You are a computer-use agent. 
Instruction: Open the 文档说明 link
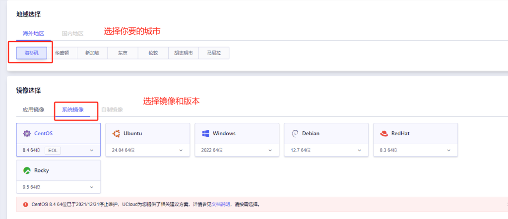click(221, 205)
